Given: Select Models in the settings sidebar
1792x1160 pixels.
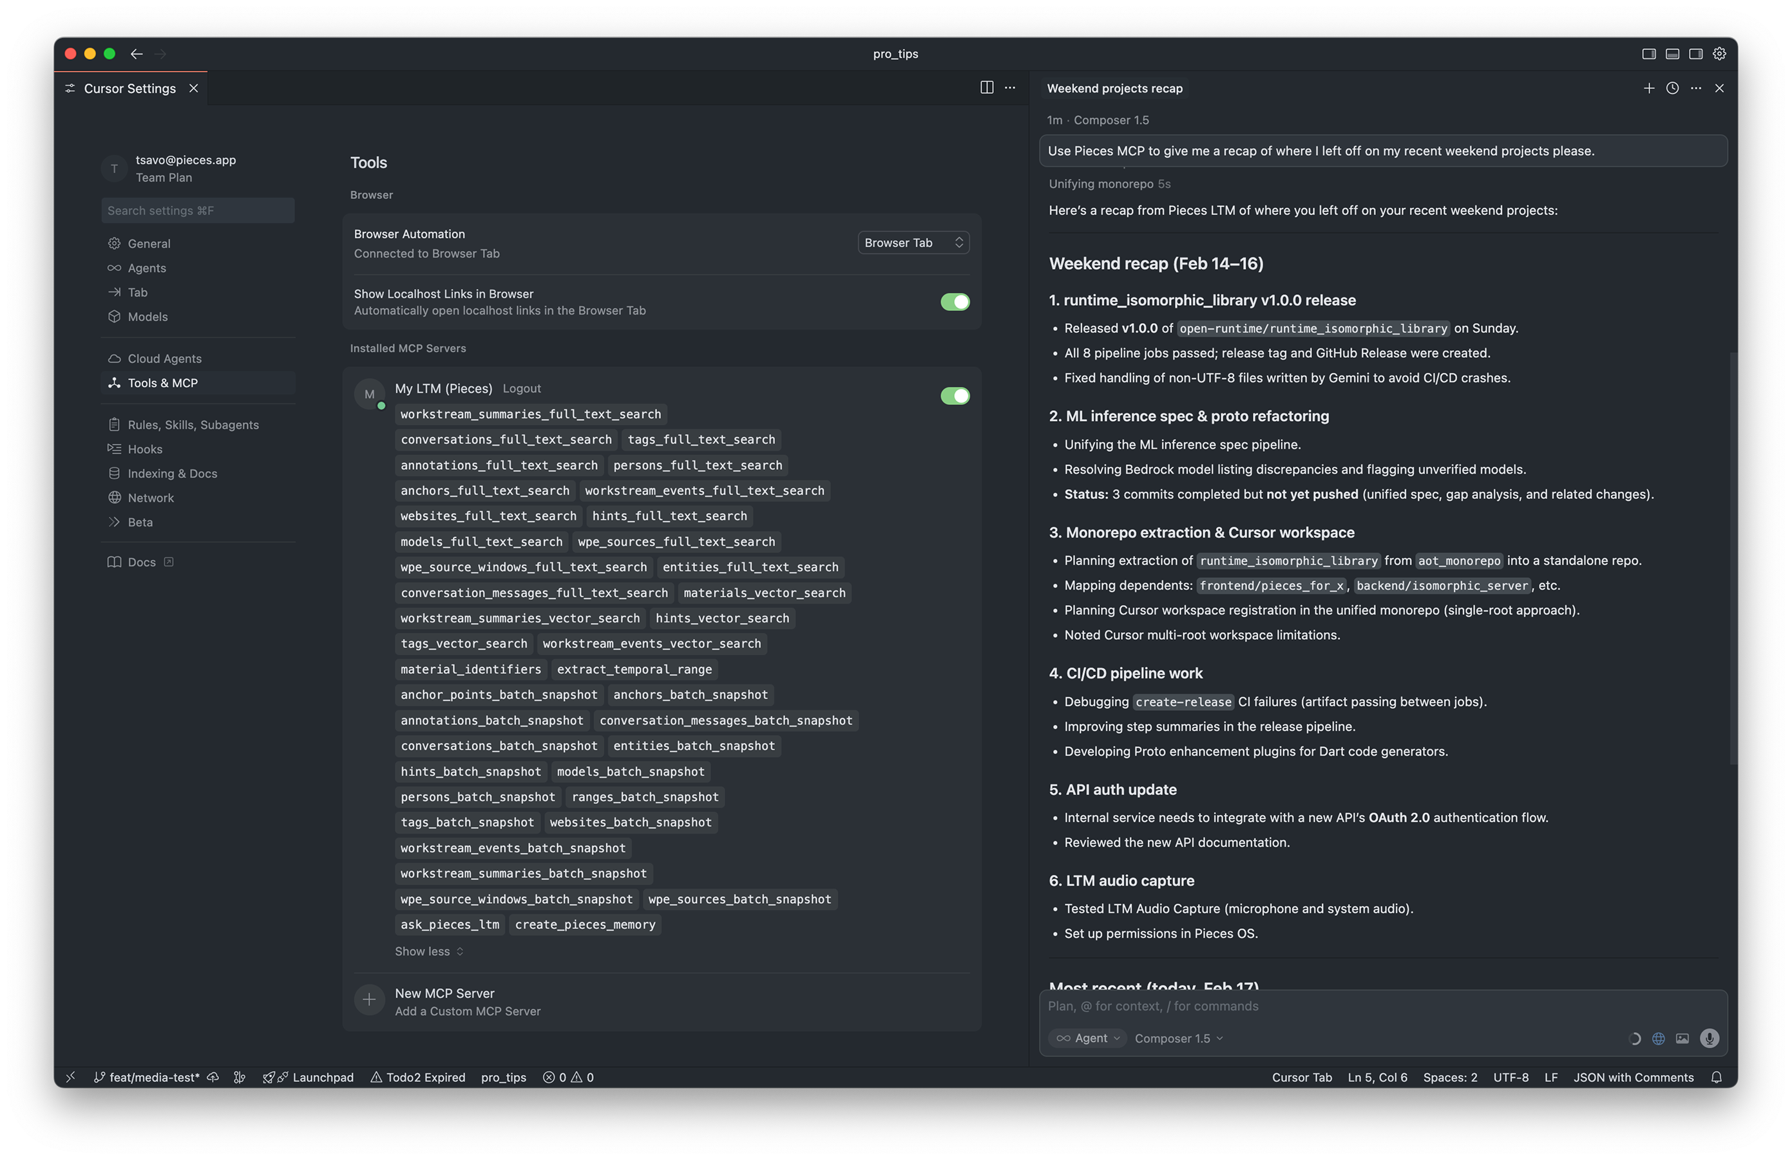Looking at the screenshot, I should [x=148, y=316].
